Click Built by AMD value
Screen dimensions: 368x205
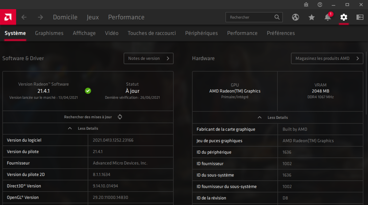tap(295, 129)
